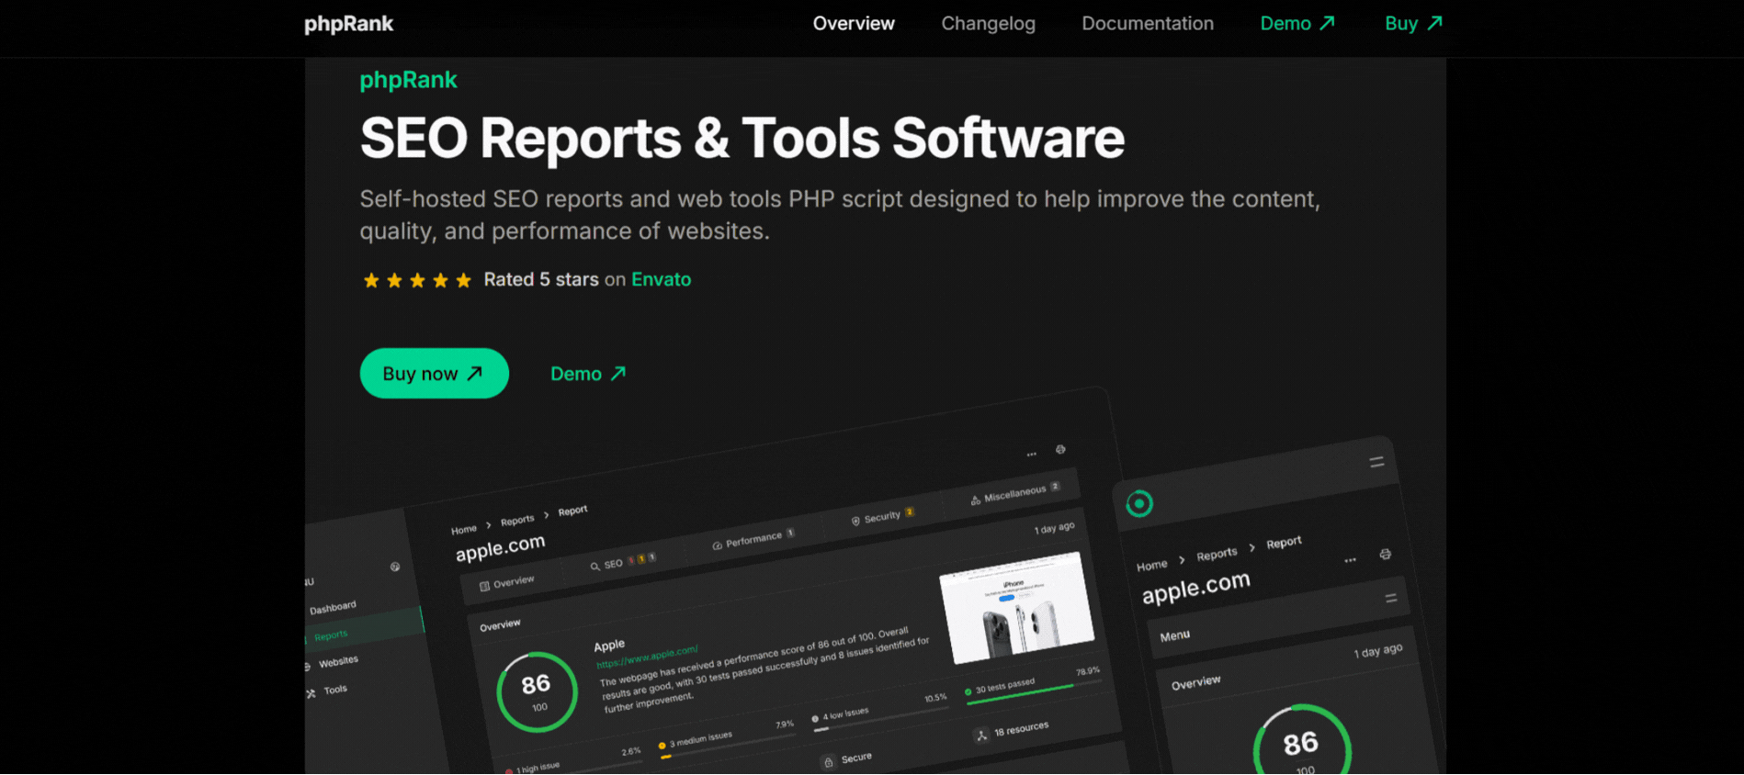Open Demo from the top navigation bar
The height and width of the screenshot is (775, 1744).
1297,24
